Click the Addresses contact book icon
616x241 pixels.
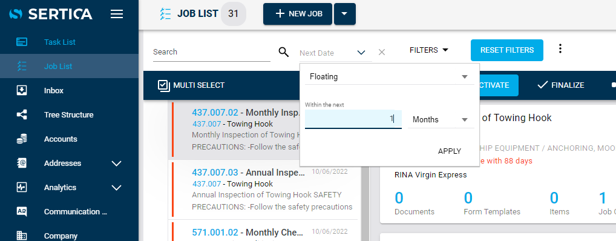[x=22, y=163]
